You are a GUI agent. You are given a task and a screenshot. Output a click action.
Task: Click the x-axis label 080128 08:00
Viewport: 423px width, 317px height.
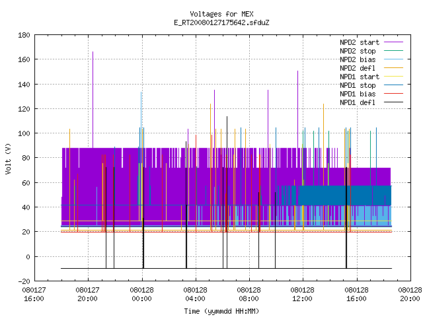pos(249,295)
